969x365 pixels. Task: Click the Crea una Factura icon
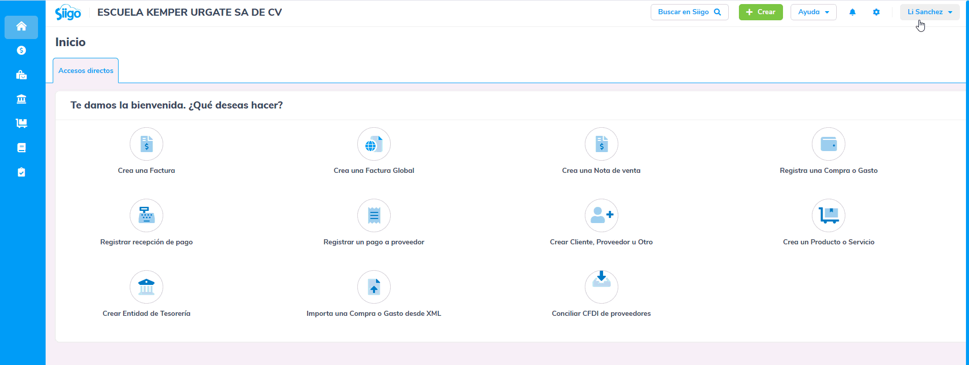[146, 144]
